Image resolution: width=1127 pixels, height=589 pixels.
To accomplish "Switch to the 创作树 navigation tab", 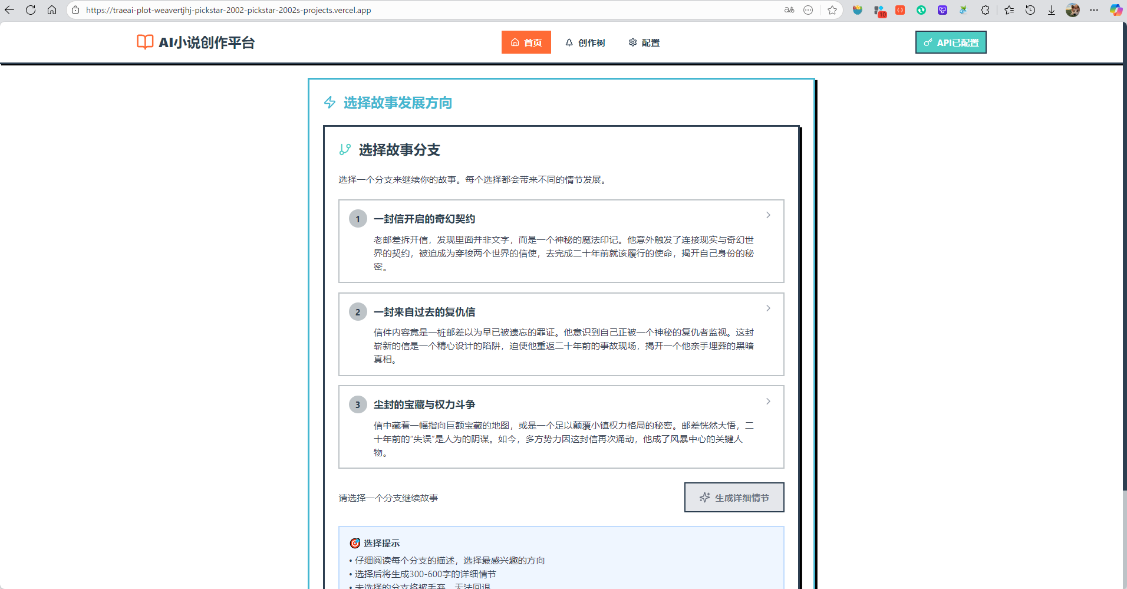I will tap(585, 42).
